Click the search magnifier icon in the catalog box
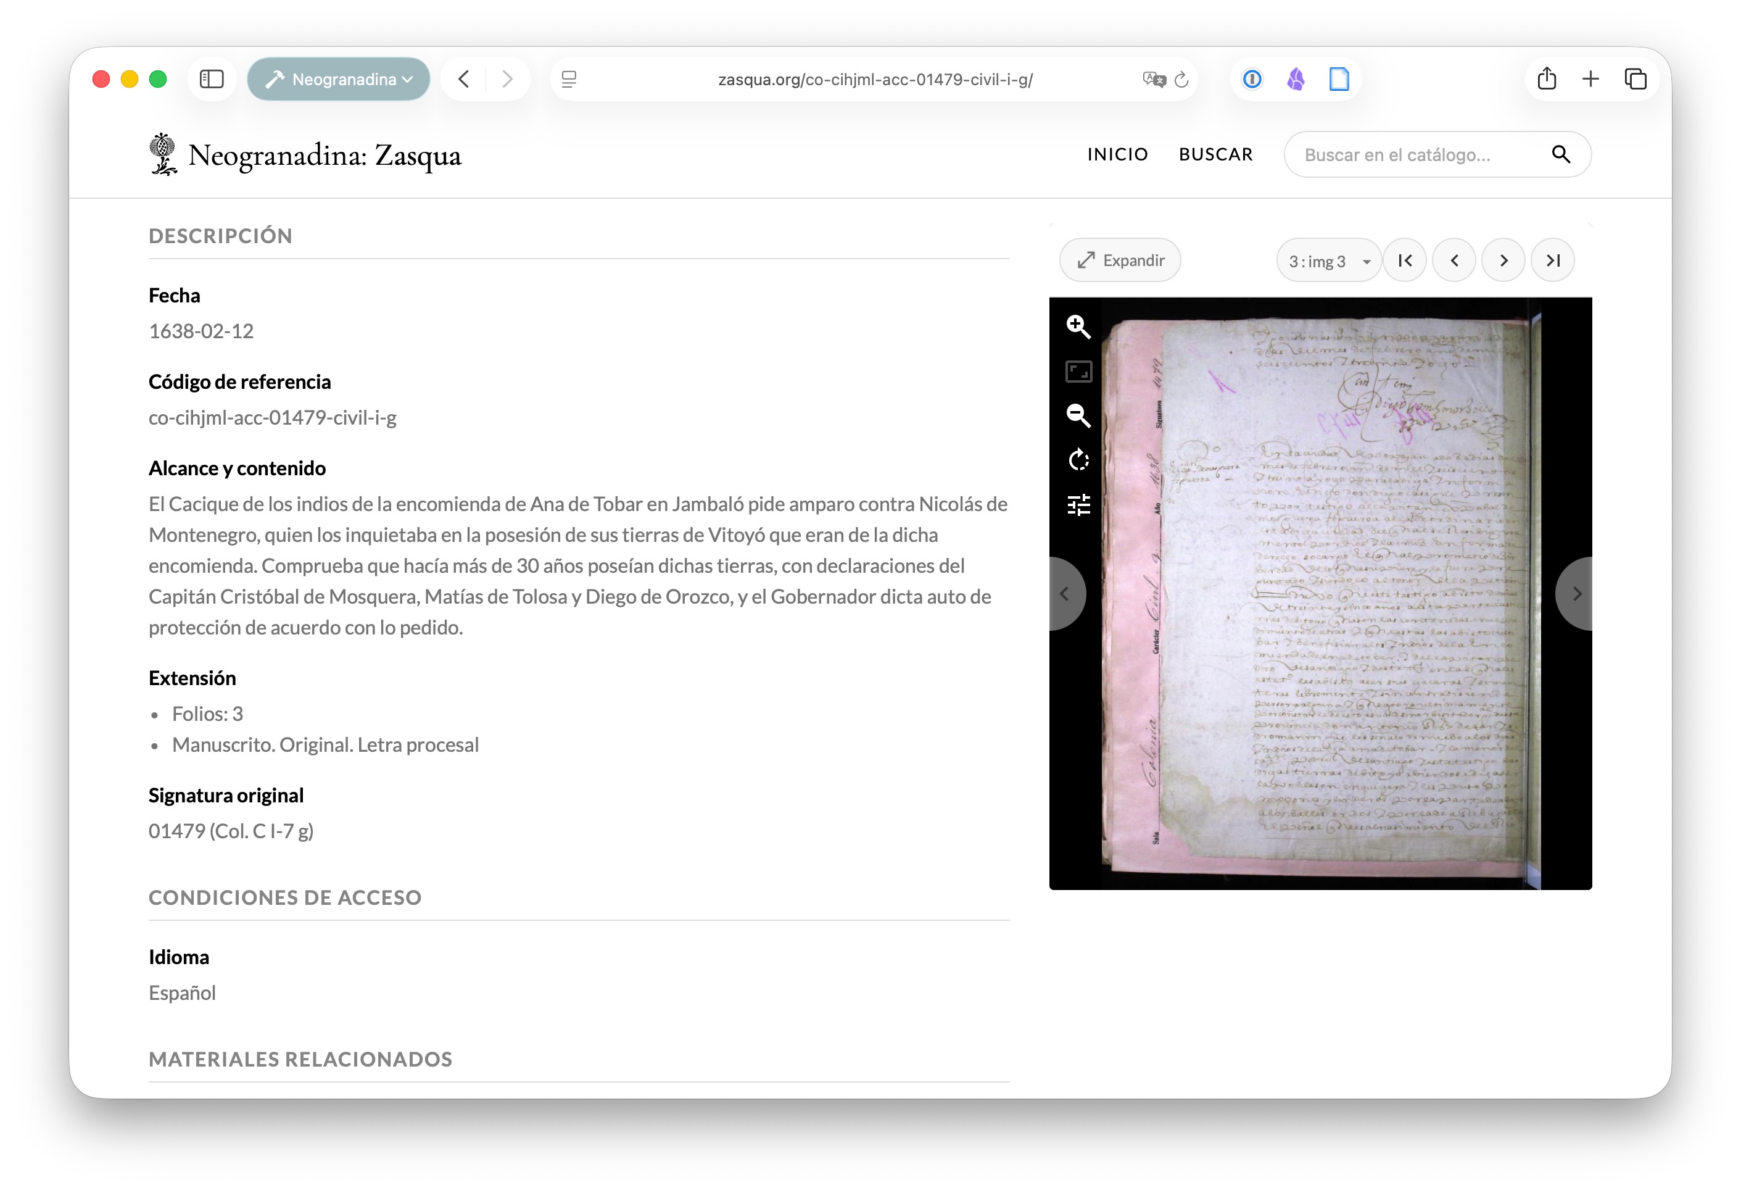Image resolution: width=1741 pixels, height=1190 pixels. (x=1560, y=154)
